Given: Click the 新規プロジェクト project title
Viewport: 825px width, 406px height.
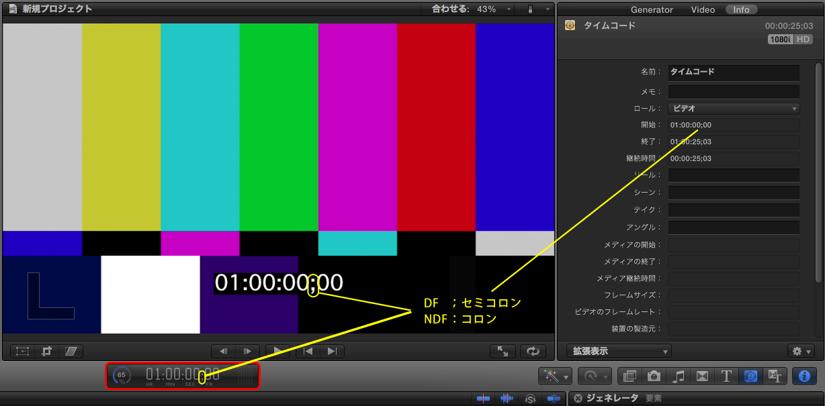Looking at the screenshot, I should click(x=57, y=9).
